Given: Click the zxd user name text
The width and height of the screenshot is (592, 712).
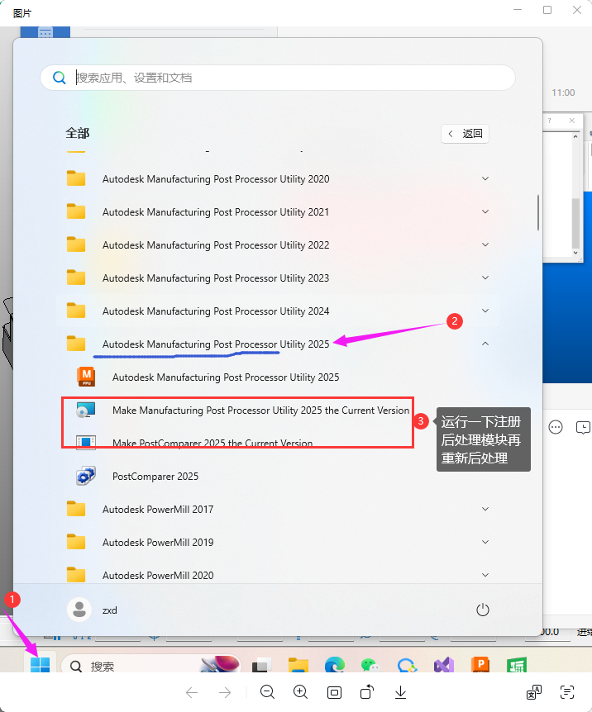Looking at the screenshot, I should [x=110, y=610].
